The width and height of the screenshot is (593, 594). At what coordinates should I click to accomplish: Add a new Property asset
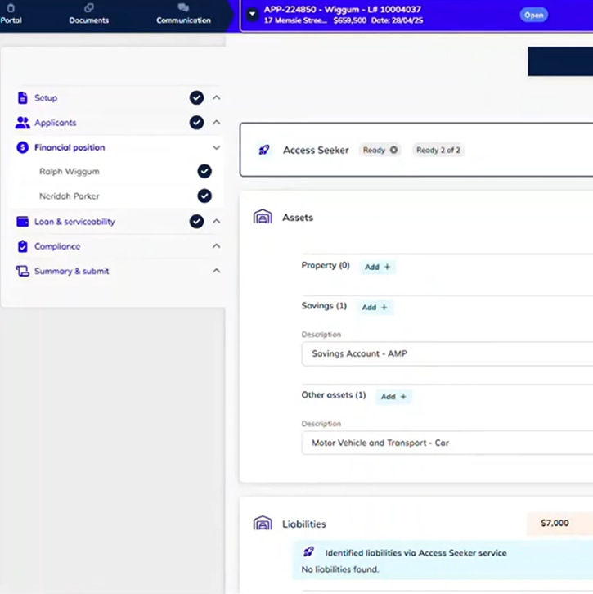pos(377,267)
